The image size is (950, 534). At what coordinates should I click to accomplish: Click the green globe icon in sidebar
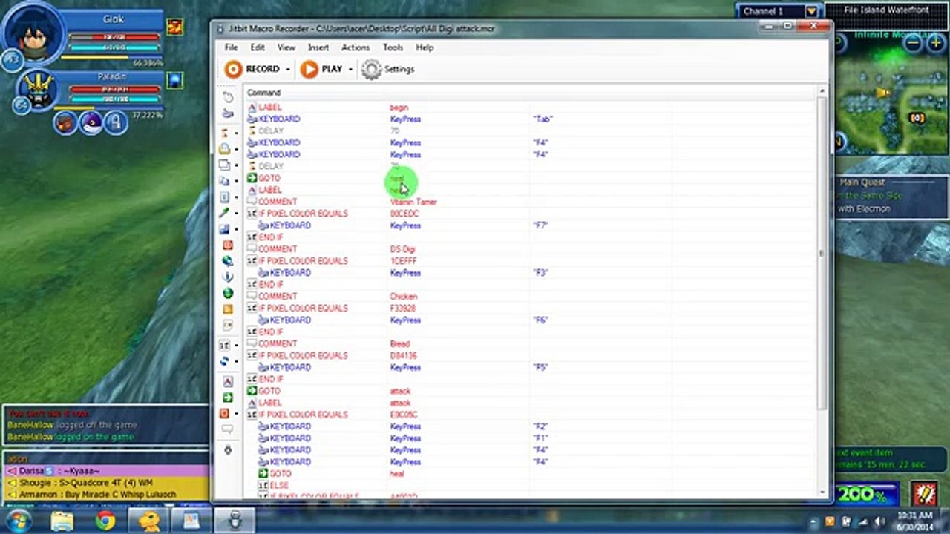(228, 293)
